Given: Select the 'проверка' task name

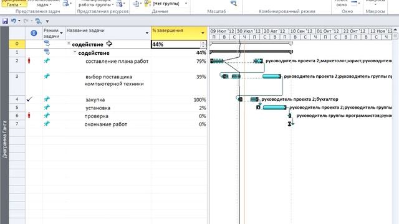Looking at the screenshot, I should tap(96, 116).
